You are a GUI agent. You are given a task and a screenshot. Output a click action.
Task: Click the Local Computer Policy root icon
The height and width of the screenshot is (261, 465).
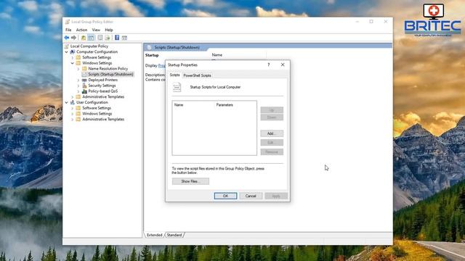67,46
